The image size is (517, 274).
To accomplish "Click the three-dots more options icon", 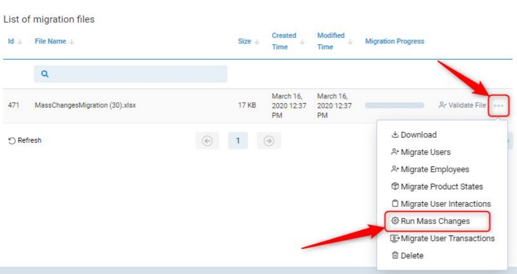I will (498, 105).
